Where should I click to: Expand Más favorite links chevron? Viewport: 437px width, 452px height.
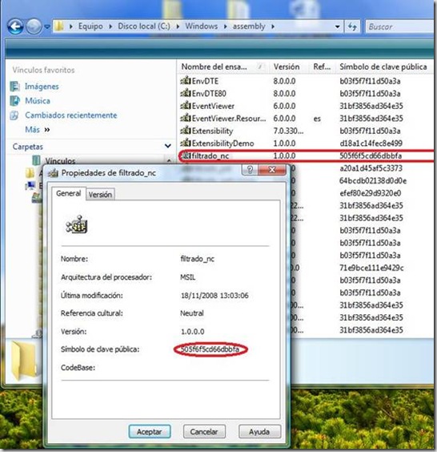[x=47, y=130]
